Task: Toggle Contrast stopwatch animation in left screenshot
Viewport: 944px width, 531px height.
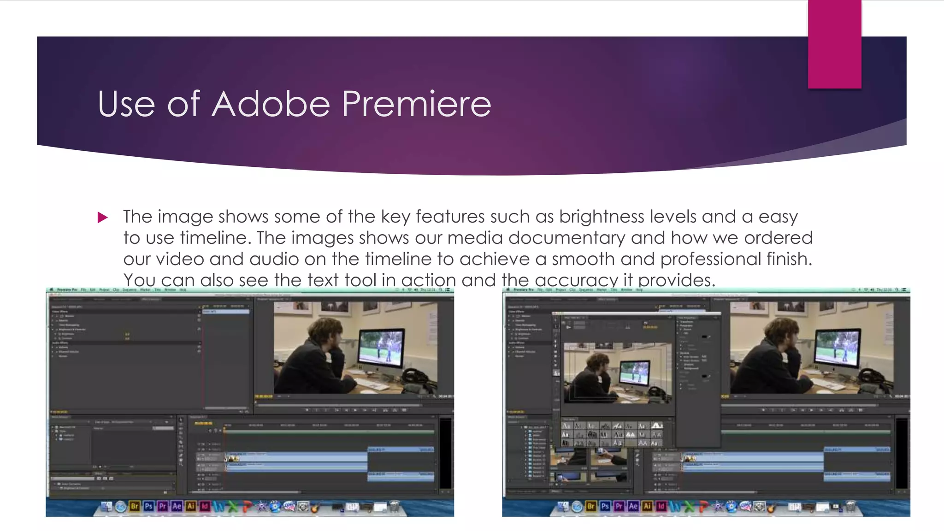Action: 59,338
